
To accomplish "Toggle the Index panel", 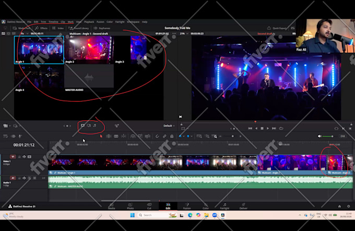I will point(58,28).
